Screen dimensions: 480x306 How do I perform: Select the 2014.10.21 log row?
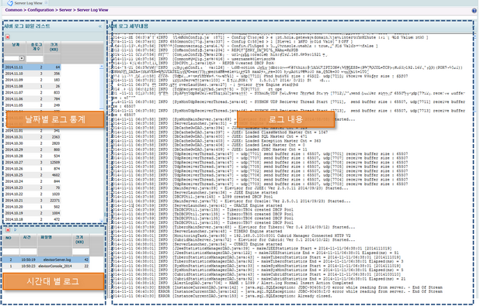point(33,201)
